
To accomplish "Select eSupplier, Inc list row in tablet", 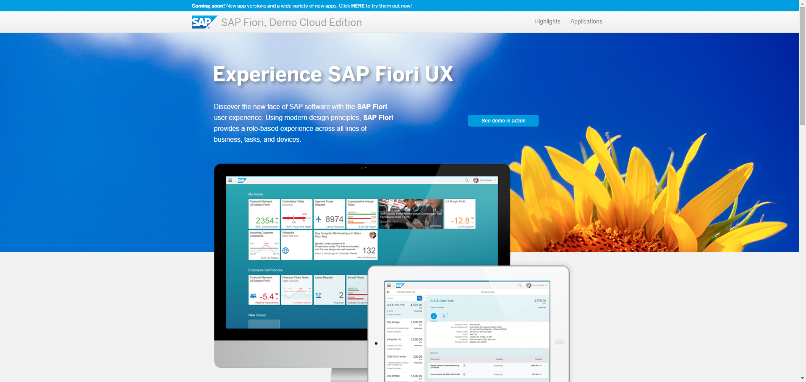I will [x=405, y=343].
